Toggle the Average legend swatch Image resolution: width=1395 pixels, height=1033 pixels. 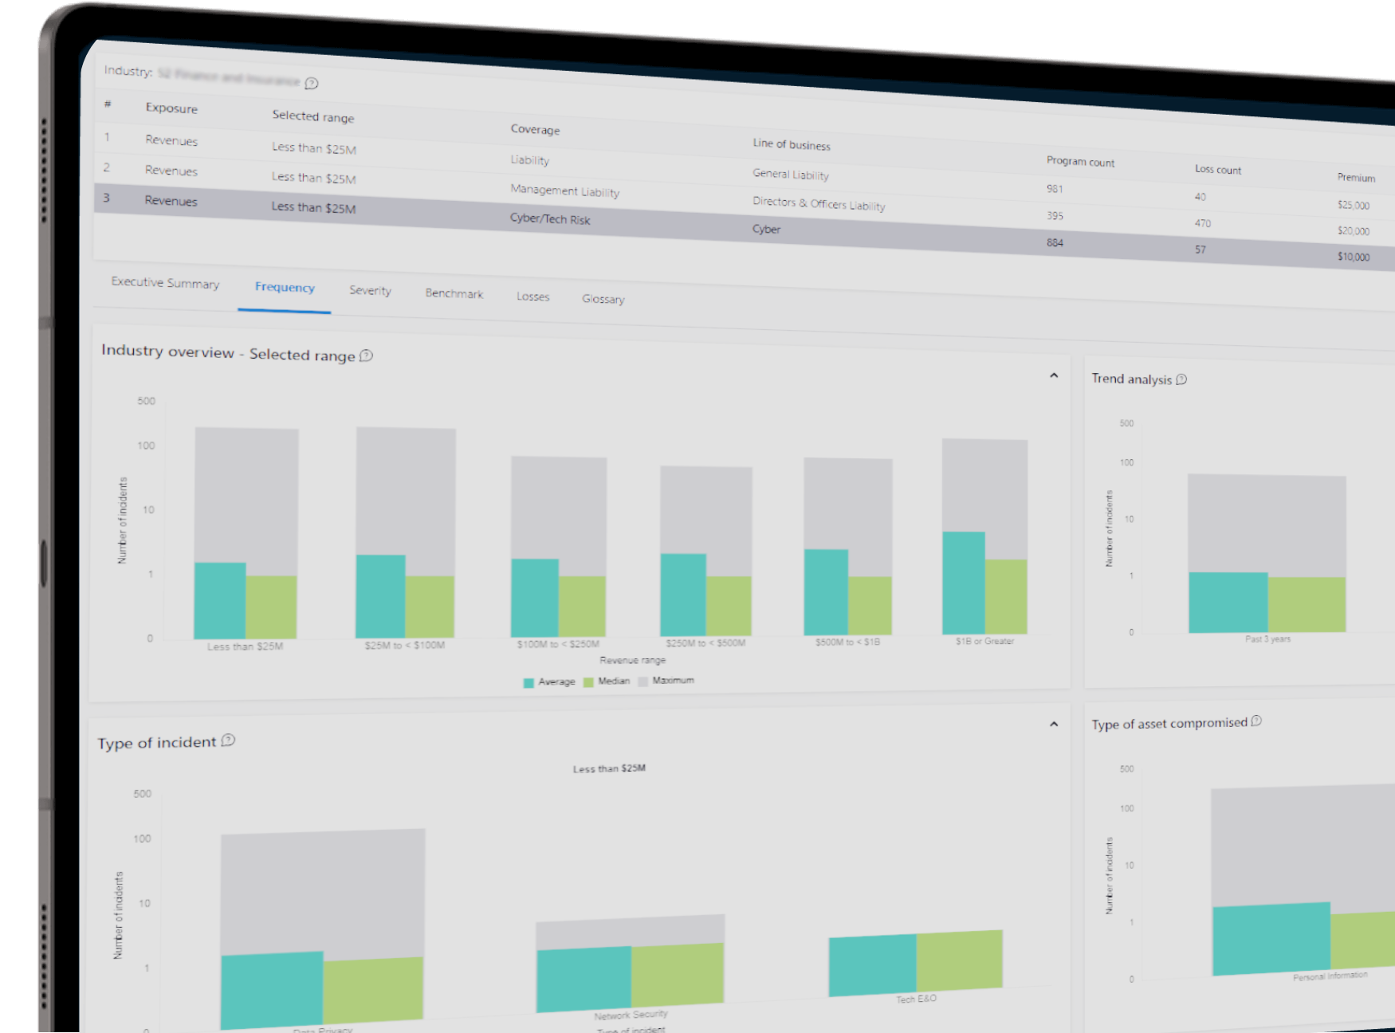pos(529,682)
